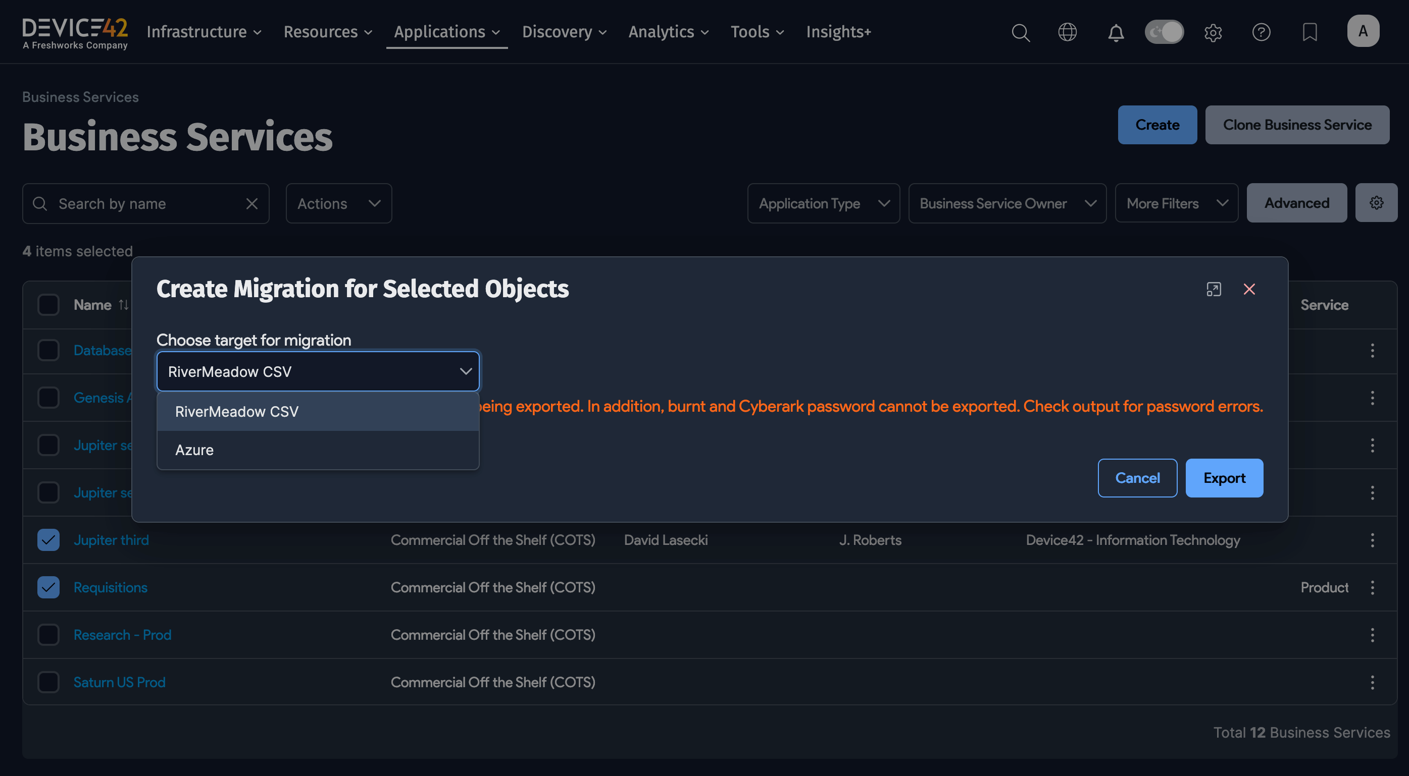Open the Discovery menu

(x=564, y=32)
